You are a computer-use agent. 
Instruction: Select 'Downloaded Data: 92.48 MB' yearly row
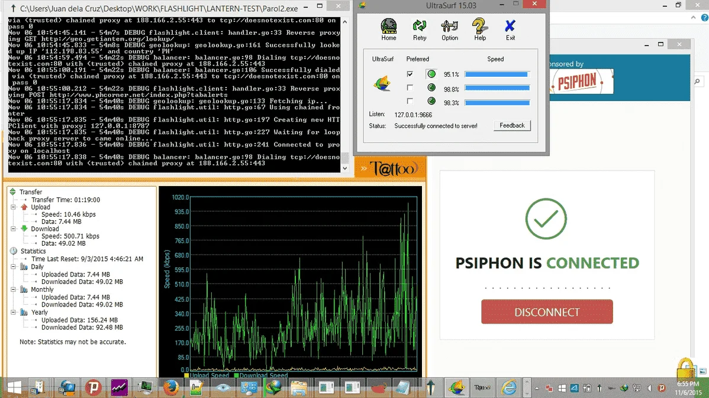82,327
